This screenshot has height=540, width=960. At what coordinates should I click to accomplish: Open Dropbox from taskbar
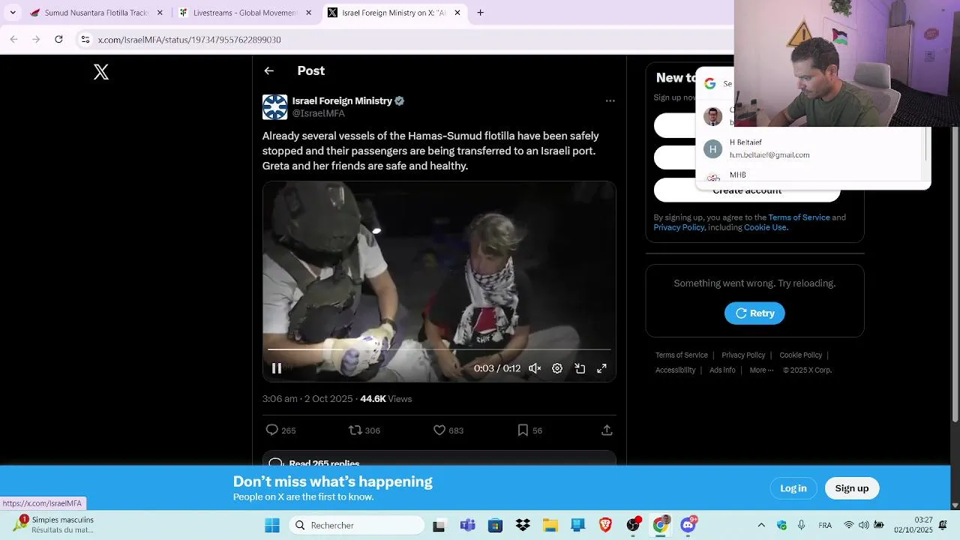(523, 526)
